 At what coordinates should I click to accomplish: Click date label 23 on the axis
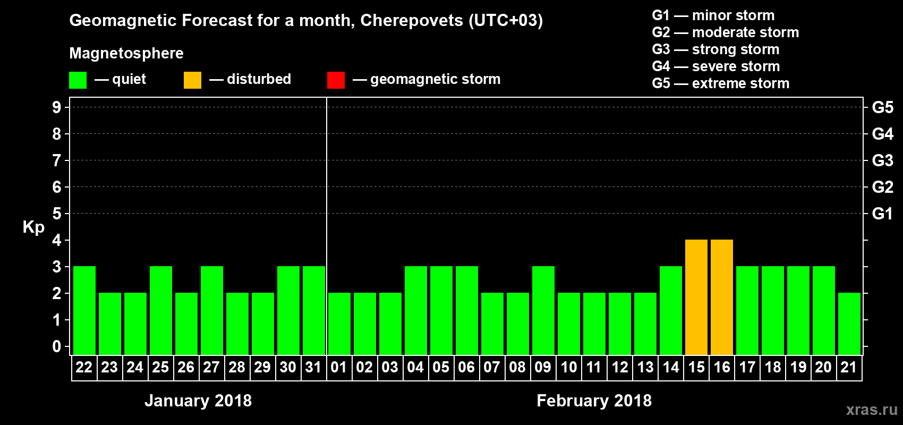tap(109, 367)
